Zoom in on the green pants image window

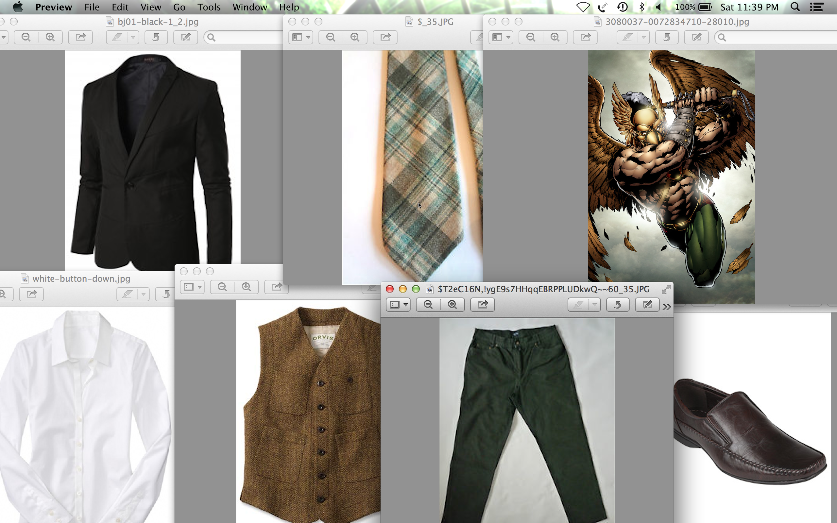coord(452,305)
